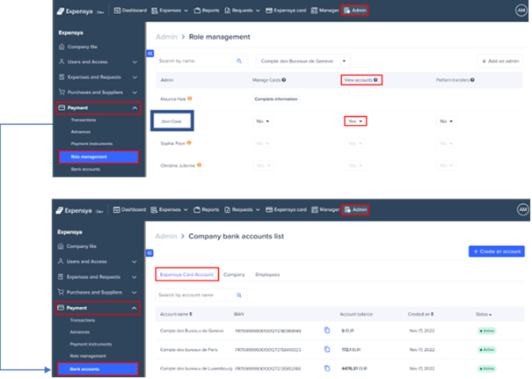
Task: Switch to the Employees tab
Action: pos(267,275)
